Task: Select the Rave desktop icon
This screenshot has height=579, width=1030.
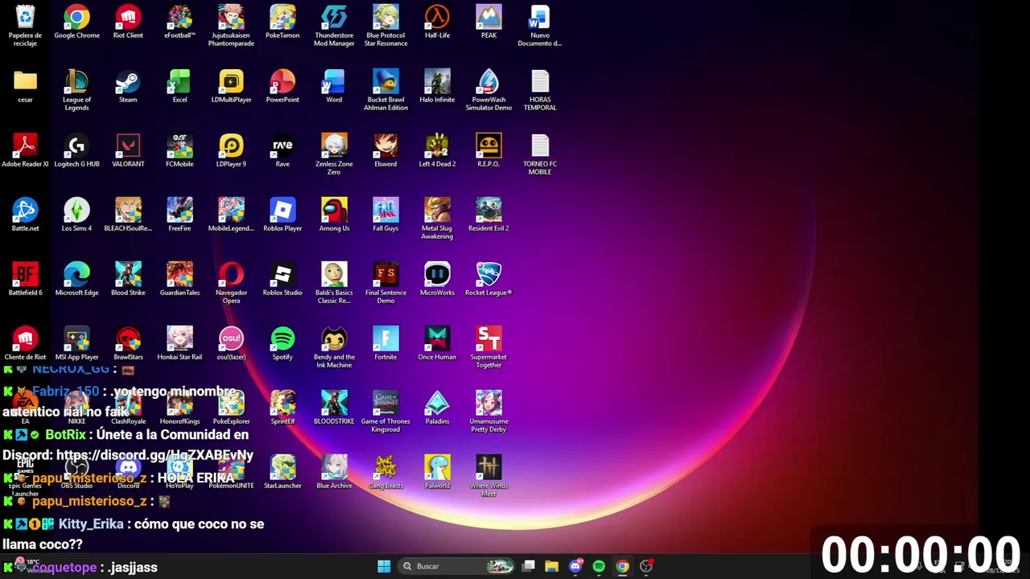Action: pos(282,151)
